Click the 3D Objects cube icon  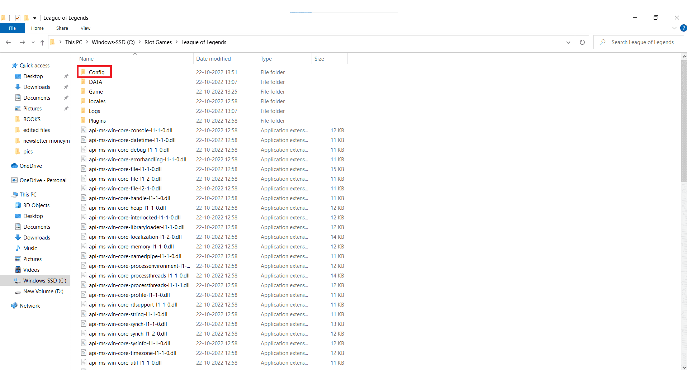click(x=18, y=205)
